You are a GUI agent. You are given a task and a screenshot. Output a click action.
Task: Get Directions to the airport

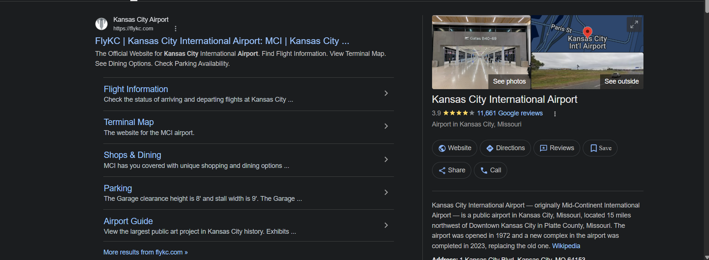click(x=505, y=148)
